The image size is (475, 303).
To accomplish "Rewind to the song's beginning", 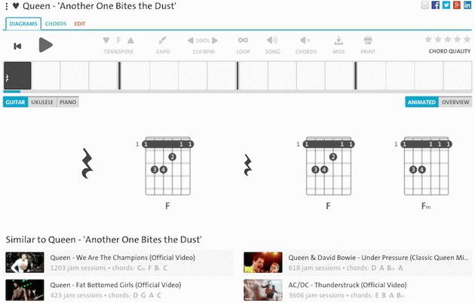I will (17, 46).
